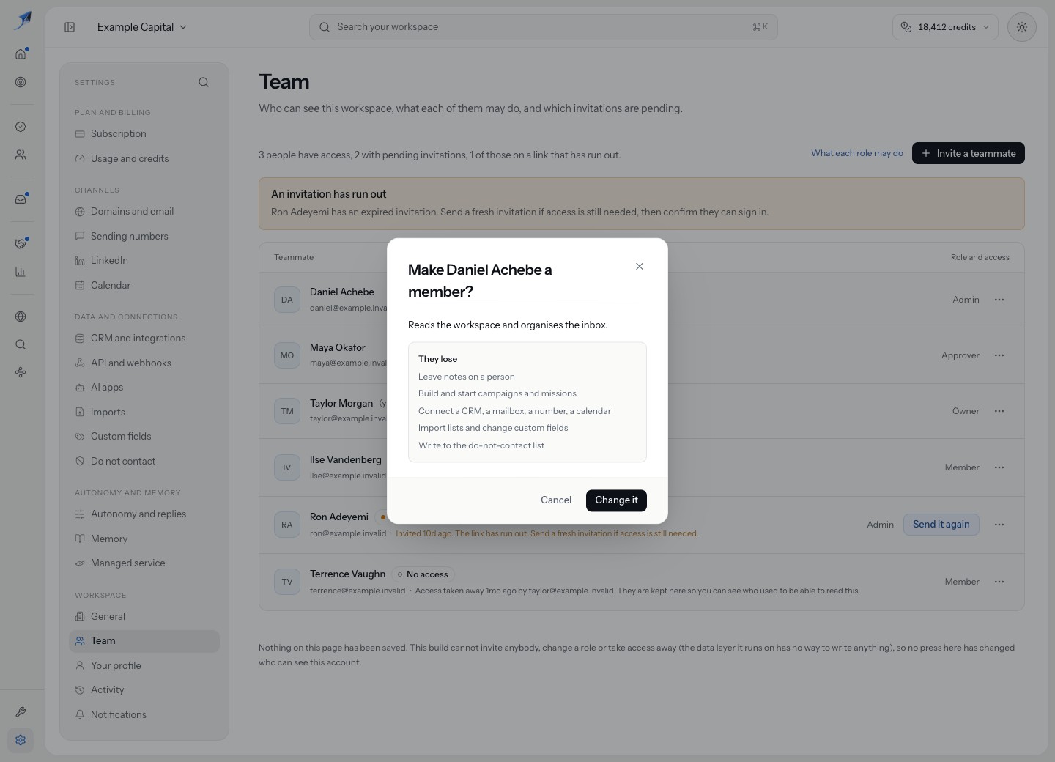The image size is (1055, 762).
Task: Open the circled check icon in left rail
Action: 21,127
